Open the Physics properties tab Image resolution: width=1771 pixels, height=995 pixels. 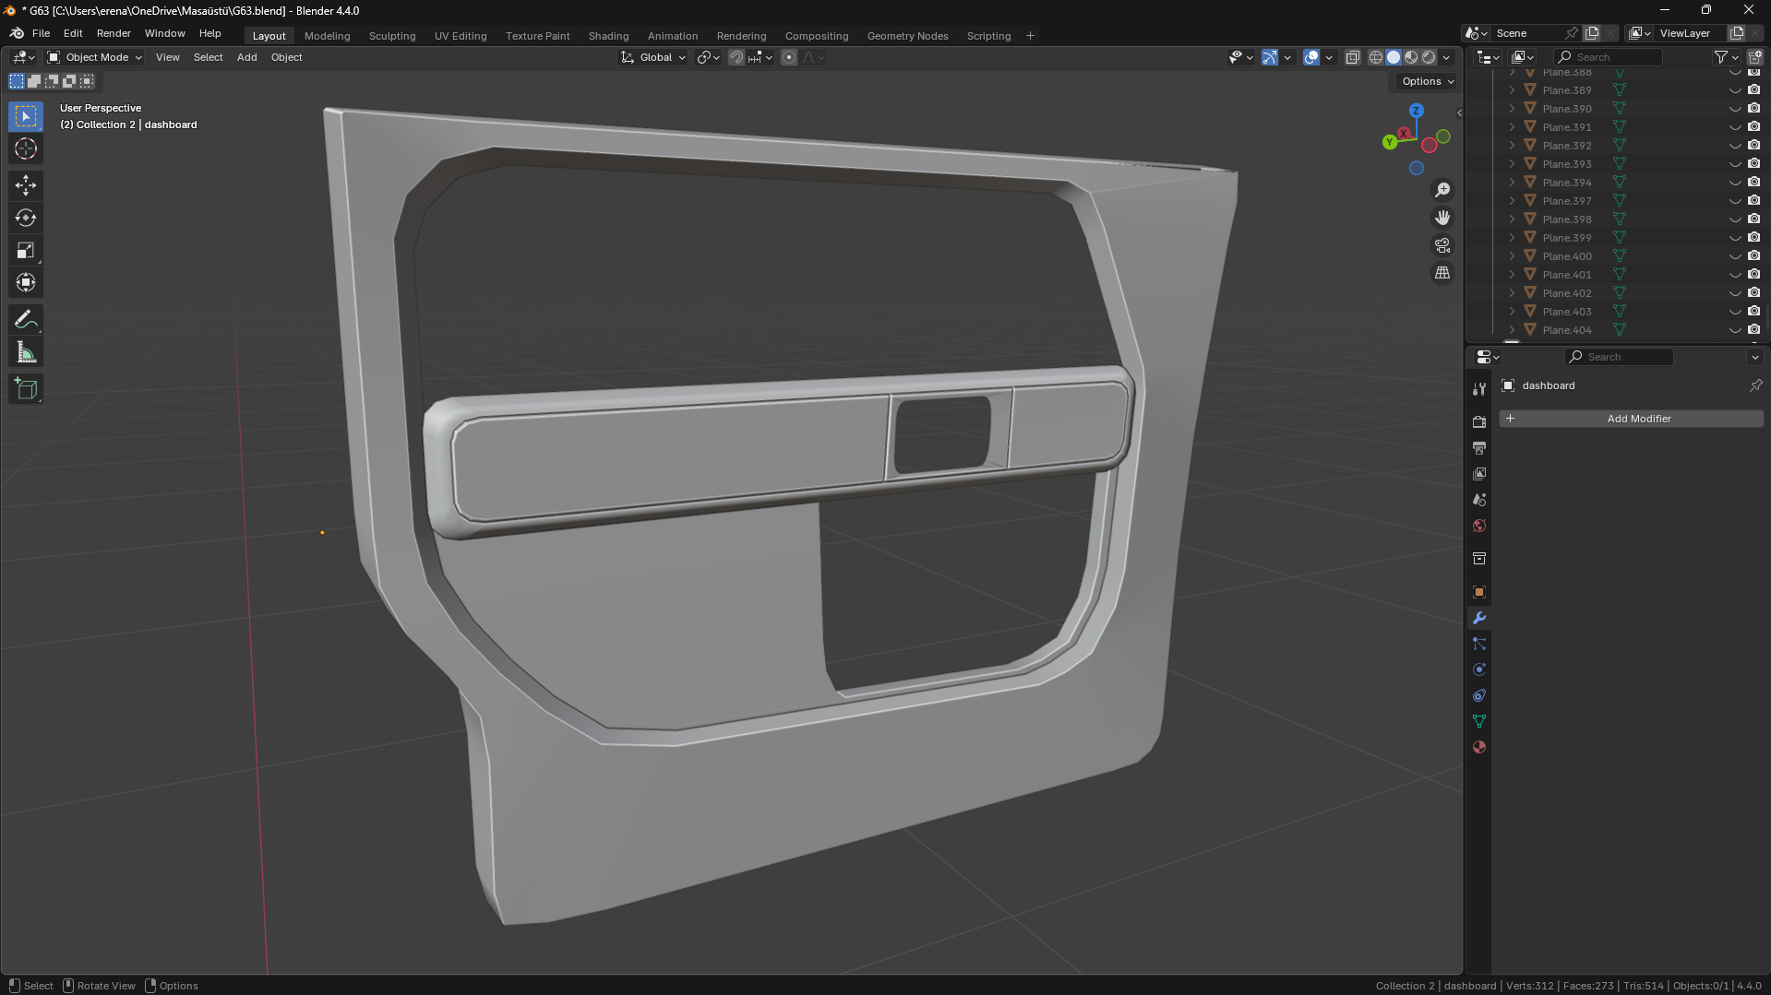click(1479, 669)
